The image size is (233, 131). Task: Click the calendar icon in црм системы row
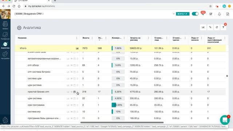74,99
